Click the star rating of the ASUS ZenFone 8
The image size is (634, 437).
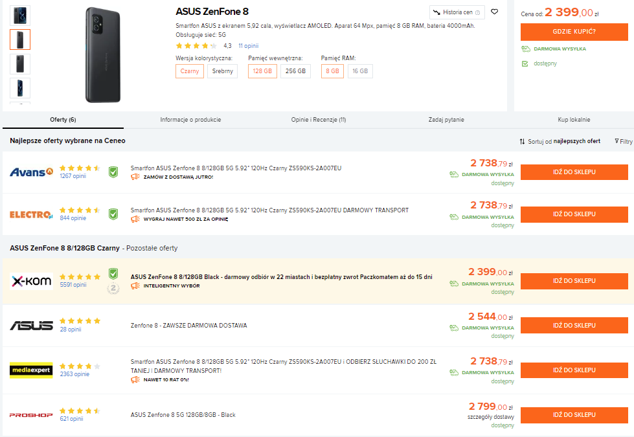click(196, 46)
